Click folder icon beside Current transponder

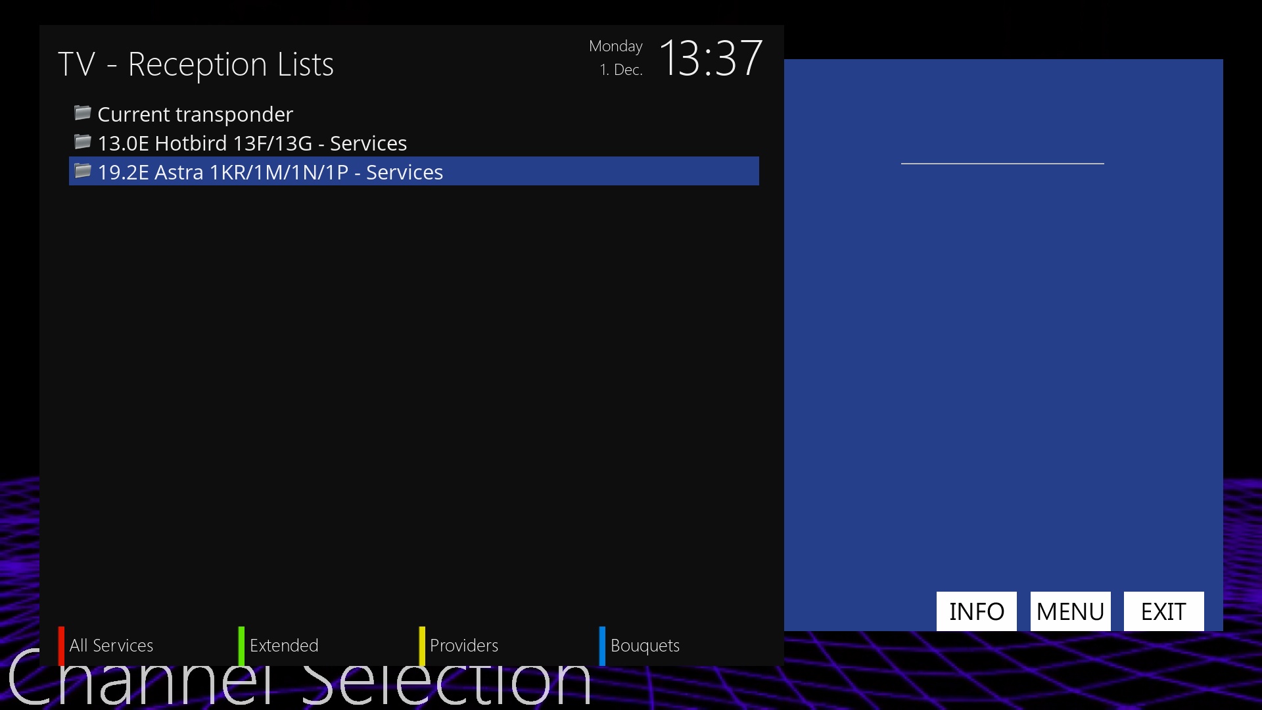[82, 113]
